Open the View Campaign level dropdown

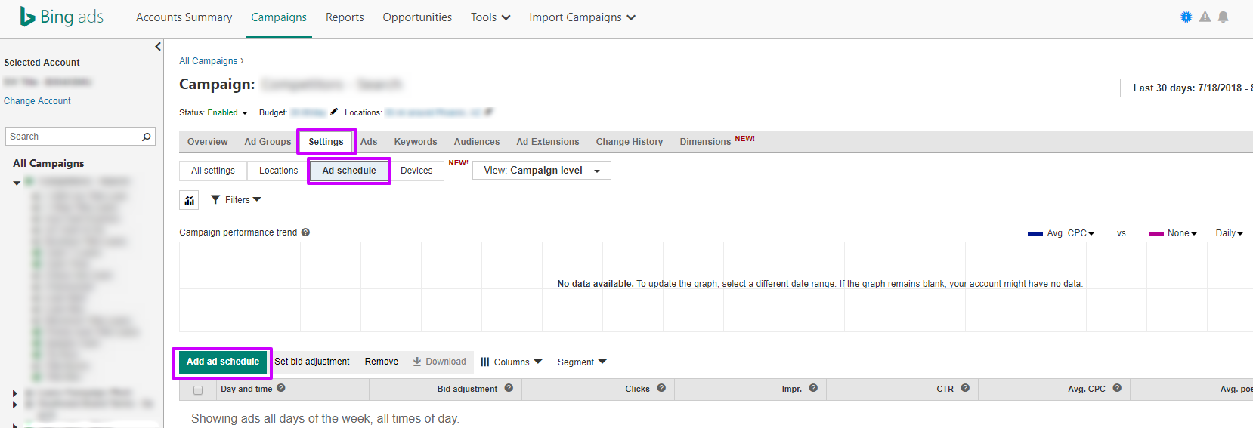541,171
